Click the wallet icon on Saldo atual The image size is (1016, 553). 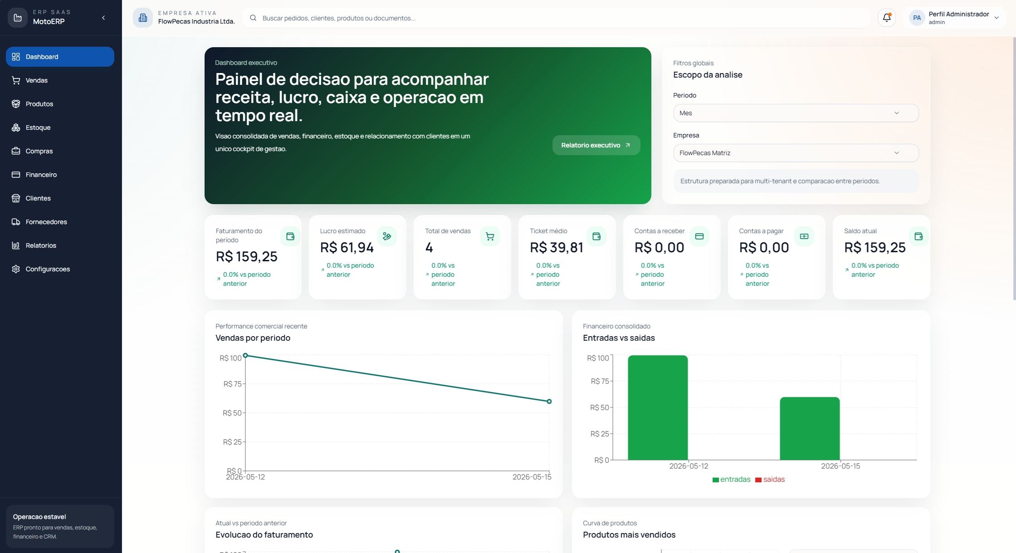pos(918,236)
